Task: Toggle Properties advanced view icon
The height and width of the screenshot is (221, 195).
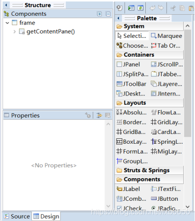Action: pyautogui.click(x=108, y=115)
